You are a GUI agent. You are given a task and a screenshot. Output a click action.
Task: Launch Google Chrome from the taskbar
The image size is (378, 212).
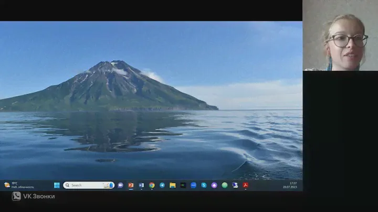pos(152,185)
